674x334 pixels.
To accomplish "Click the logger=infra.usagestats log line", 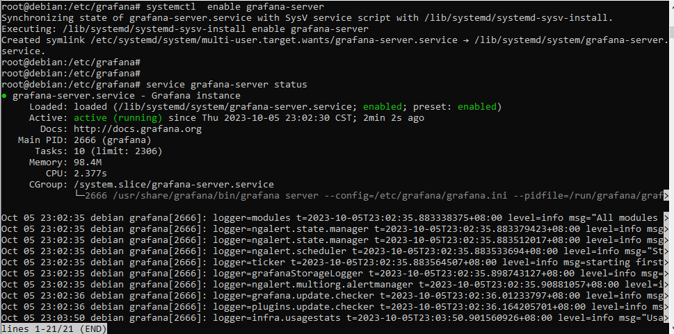I will [x=335, y=318].
